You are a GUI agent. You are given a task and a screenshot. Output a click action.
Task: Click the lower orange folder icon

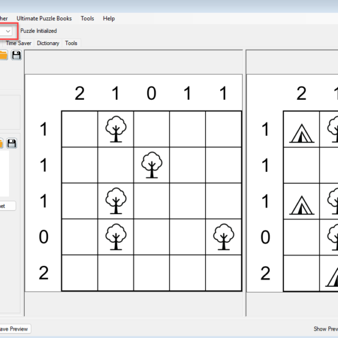[2, 143]
